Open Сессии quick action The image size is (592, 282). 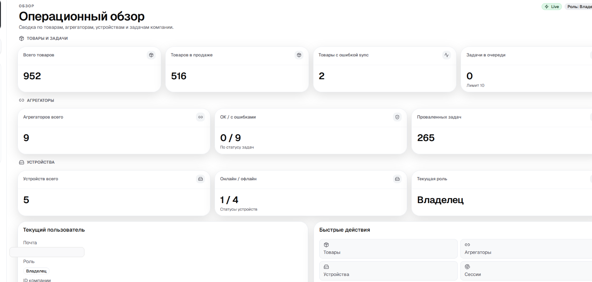526,271
